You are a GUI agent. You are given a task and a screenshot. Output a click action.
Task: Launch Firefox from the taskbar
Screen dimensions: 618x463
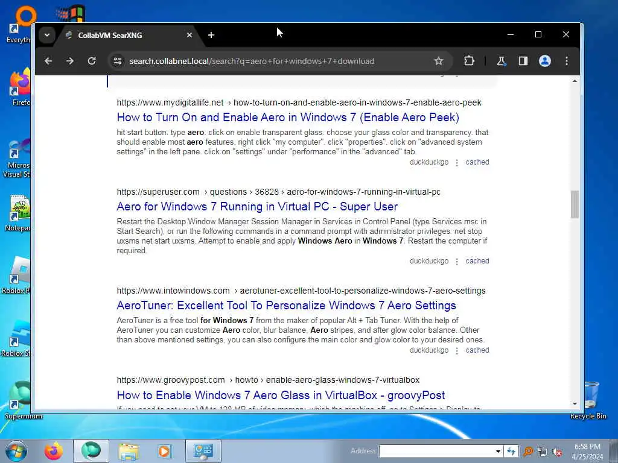(x=53, y=451)
